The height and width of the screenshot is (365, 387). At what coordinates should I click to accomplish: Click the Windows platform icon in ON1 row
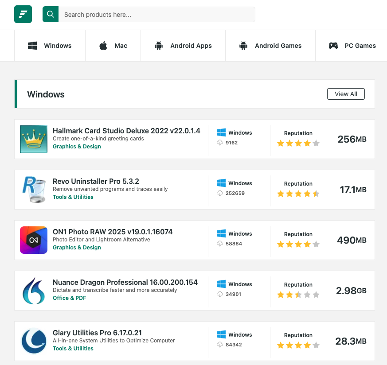pyautogui.click(x=221, y=233)
